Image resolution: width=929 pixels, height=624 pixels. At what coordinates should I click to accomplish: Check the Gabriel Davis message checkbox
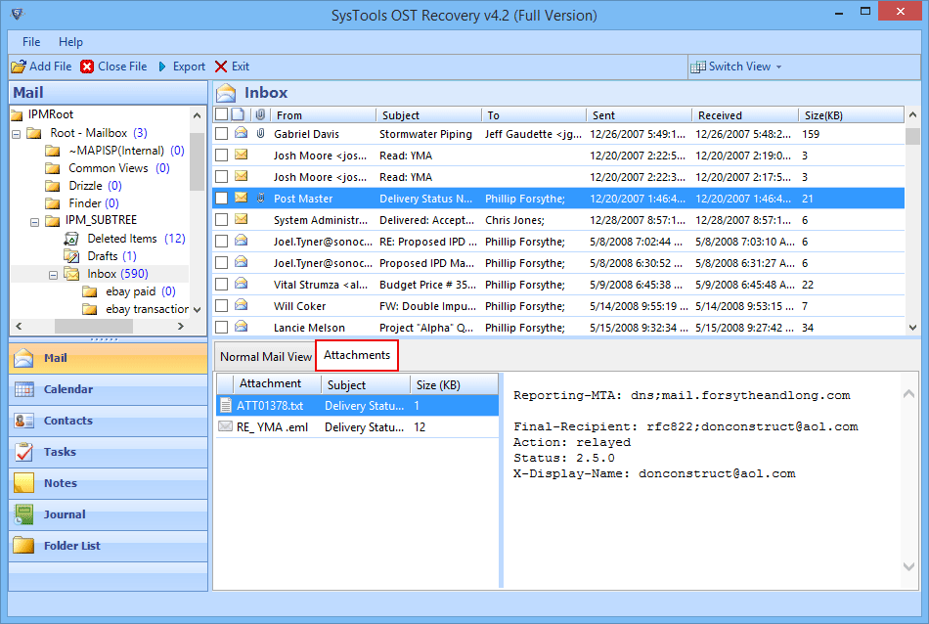coord(222,134)
